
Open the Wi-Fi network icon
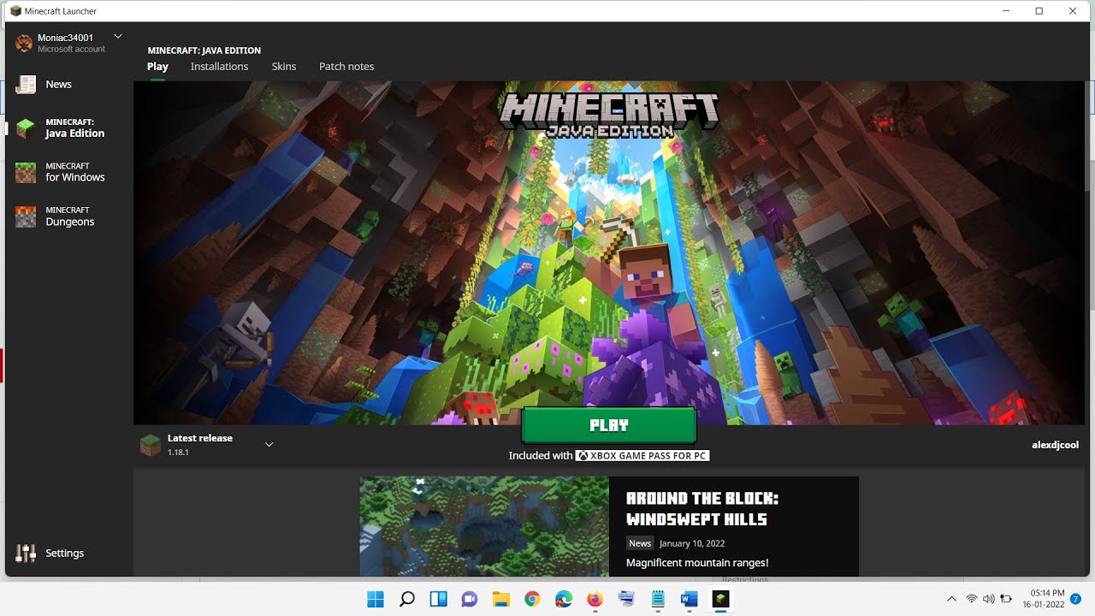click(972, 599)
